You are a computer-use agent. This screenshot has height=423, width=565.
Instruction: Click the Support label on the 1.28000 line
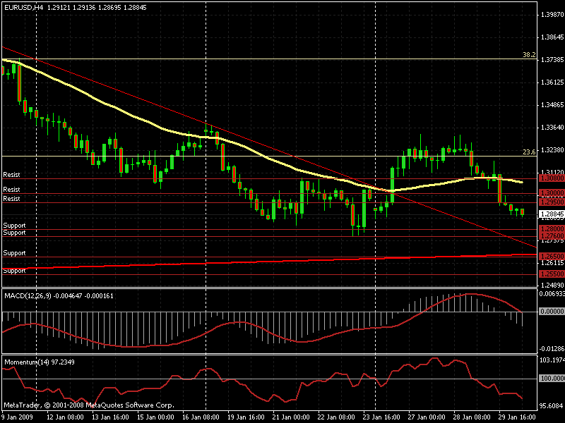14,225
